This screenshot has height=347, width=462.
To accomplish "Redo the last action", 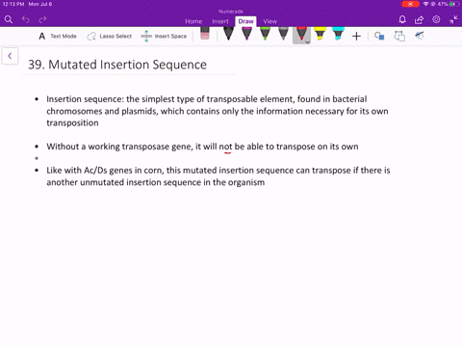I will [x=42, y=19].
